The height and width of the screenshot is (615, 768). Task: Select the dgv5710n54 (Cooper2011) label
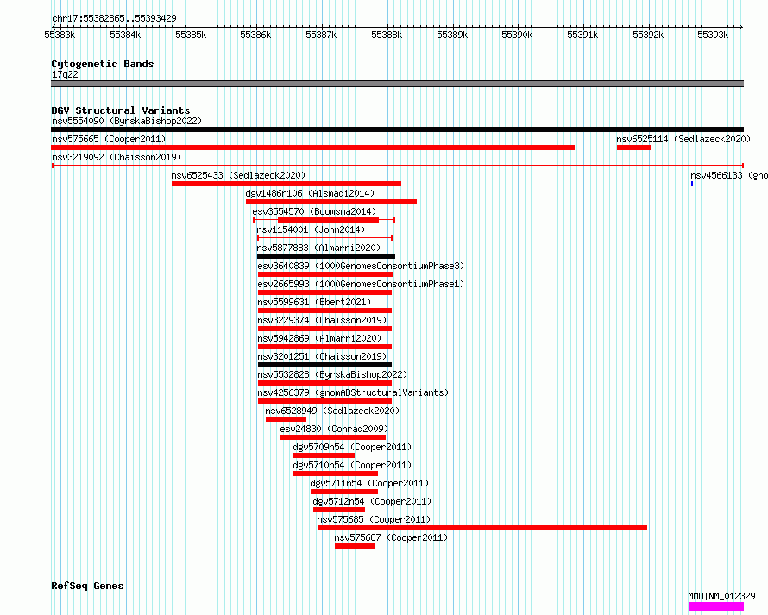[x=352, y=465]
